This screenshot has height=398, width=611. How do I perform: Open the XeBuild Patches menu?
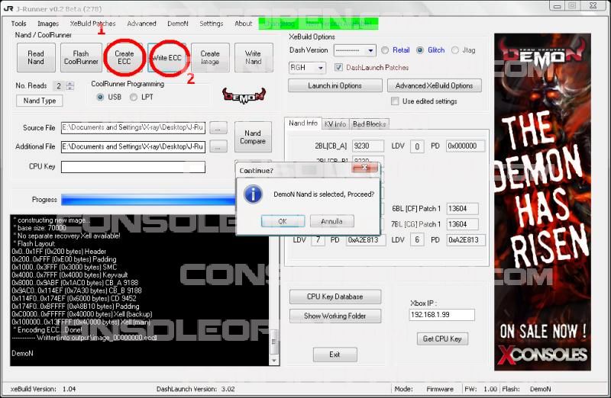tap(92, 24)
